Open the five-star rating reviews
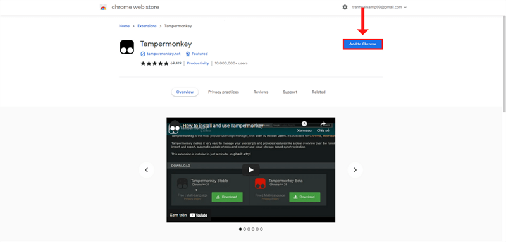Viewport: 506px width, 242px height. 154,63
